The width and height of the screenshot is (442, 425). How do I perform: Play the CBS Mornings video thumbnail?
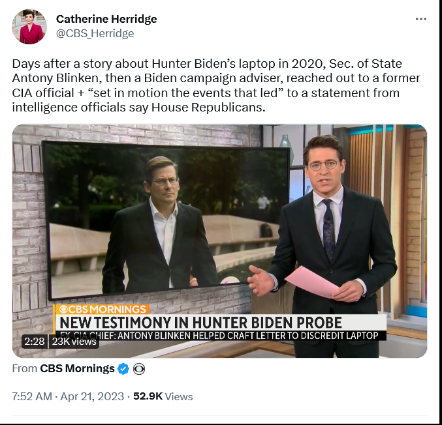click(219, 241)
